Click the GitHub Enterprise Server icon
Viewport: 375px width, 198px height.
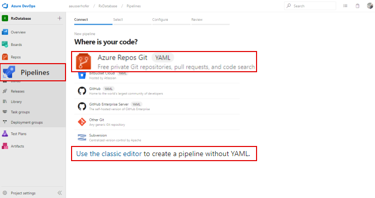82,107
